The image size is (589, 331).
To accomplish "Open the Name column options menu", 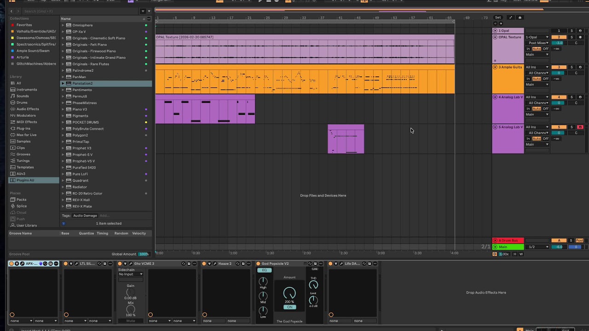I will click(x=149, y=19).
